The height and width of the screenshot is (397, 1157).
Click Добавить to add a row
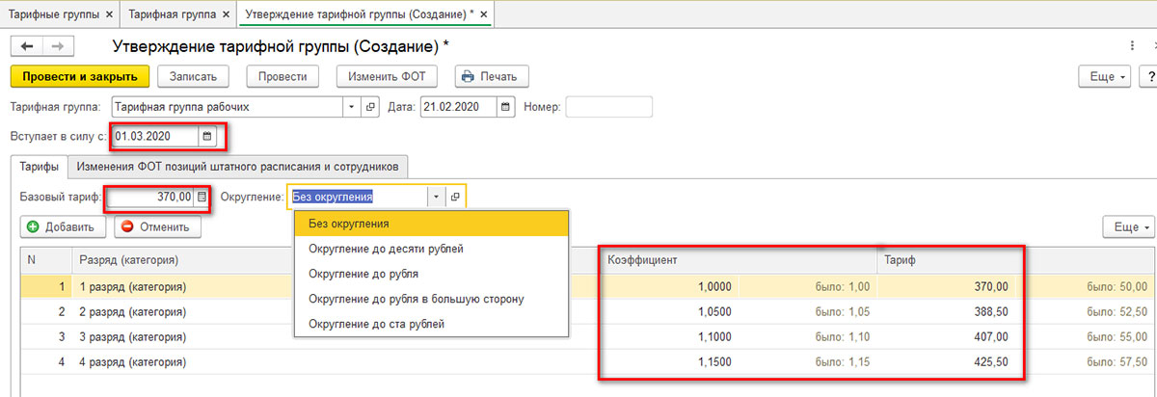[62, 227]
